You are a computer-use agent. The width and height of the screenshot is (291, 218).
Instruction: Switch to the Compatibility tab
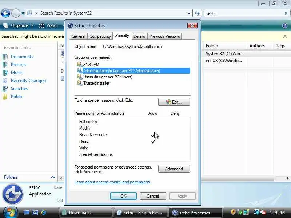tap(100, 36)
